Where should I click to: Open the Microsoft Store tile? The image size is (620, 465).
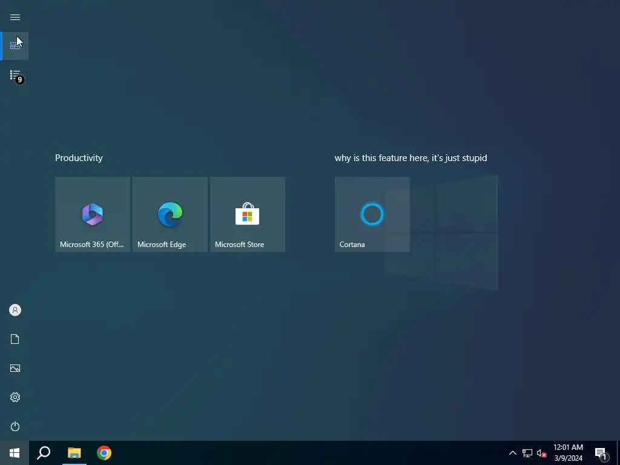pos(248,214)
